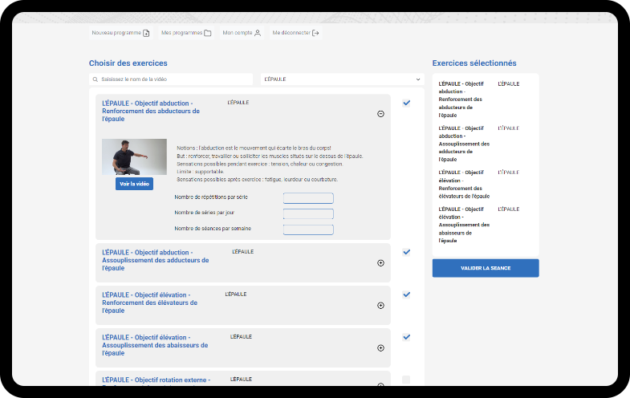Uncheck the abduction Renforcement des abducteurs checkbox
The width and height of the screenshot is (630, 398).
pyautogui.click(x=406, y=103)
